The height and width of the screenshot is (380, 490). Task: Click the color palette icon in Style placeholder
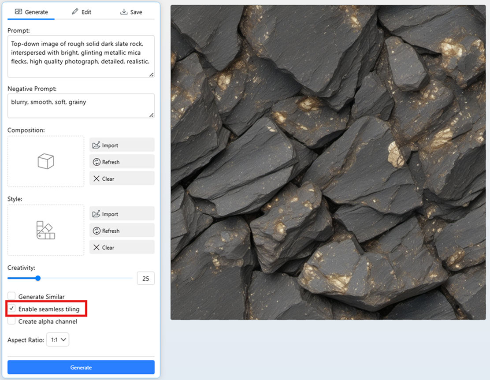45,230
